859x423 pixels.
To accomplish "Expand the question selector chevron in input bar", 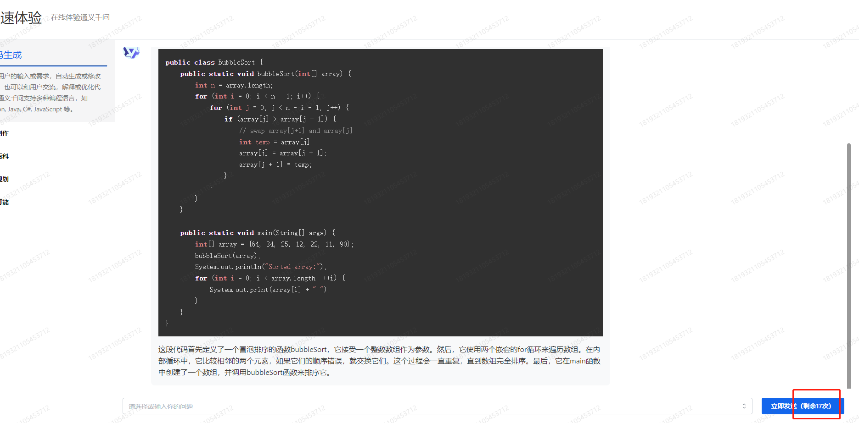I will click(x=745, y=406).
